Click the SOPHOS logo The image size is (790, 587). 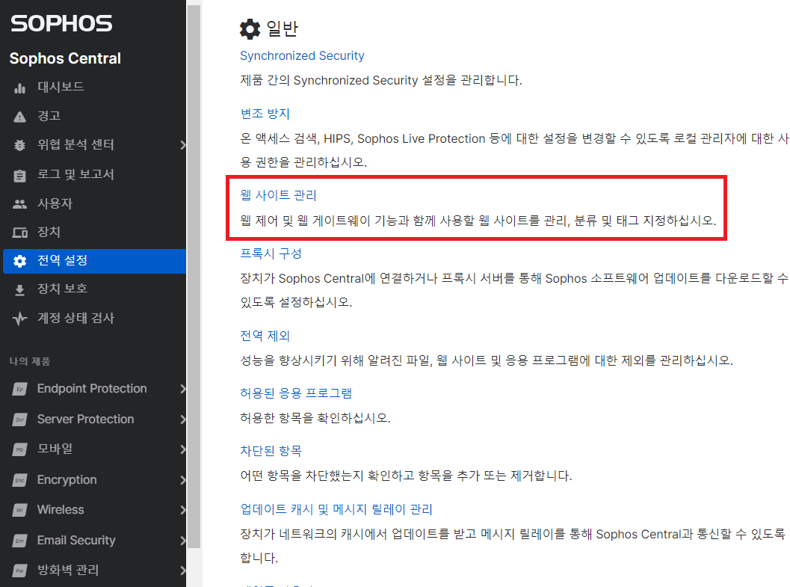coord(61,24)
